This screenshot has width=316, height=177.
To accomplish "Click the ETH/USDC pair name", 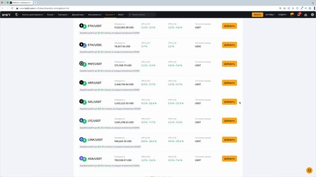I will pyautogui.click(x=95, y=45).
